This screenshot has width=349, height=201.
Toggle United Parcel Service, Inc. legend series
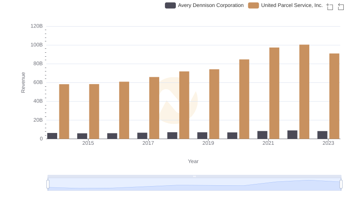(285, 5)
